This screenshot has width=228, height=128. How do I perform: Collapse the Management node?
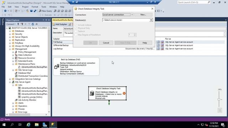point(10,49)
